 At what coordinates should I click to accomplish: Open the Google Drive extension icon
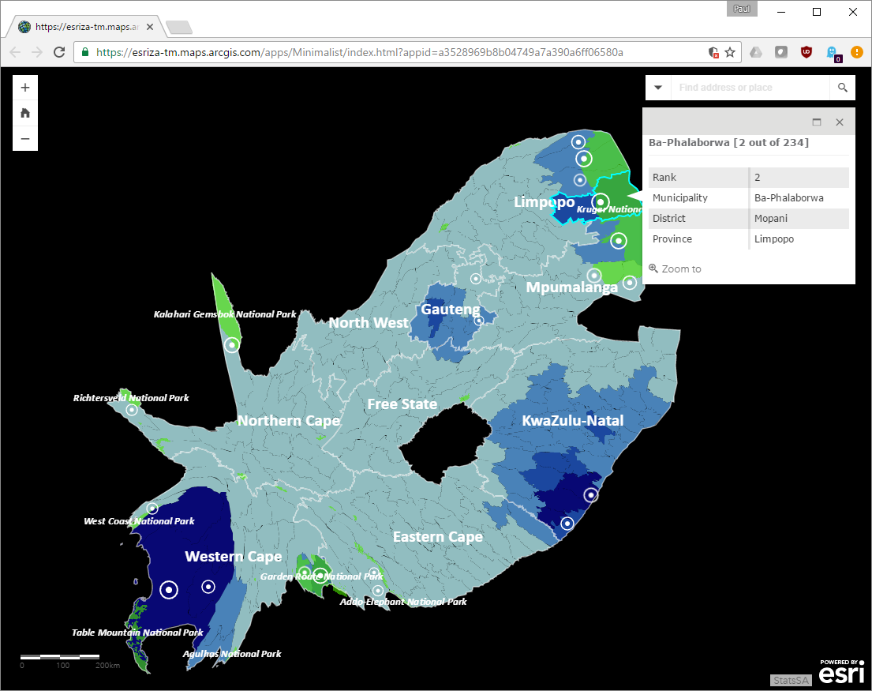click(755, 52)
